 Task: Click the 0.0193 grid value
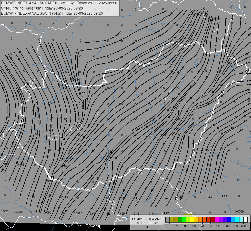64,197
